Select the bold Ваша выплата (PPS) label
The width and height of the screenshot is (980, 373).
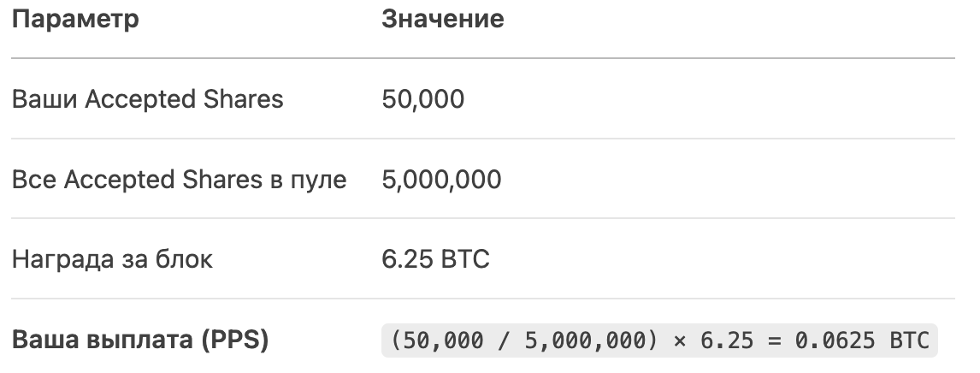click(x=140, y=340)
